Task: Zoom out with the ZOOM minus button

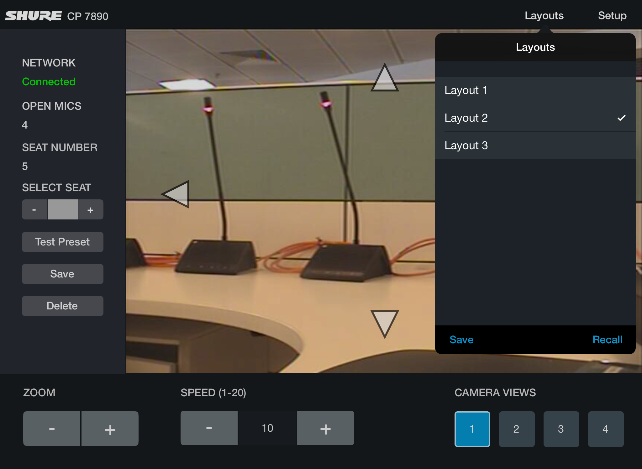Action: (52, 428)
